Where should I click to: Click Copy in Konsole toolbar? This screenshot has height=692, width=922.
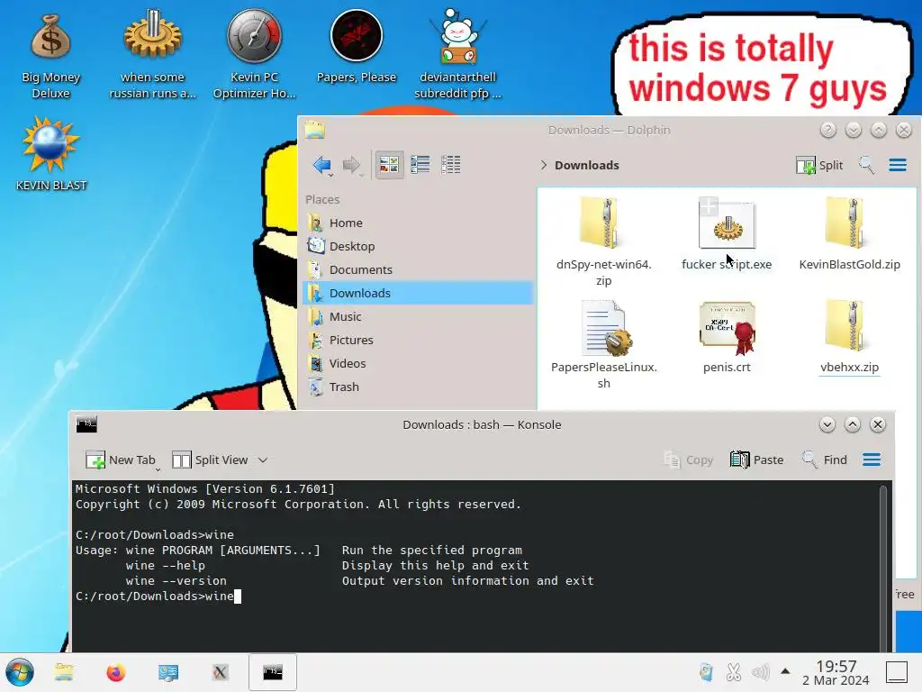tap(689, 460)
